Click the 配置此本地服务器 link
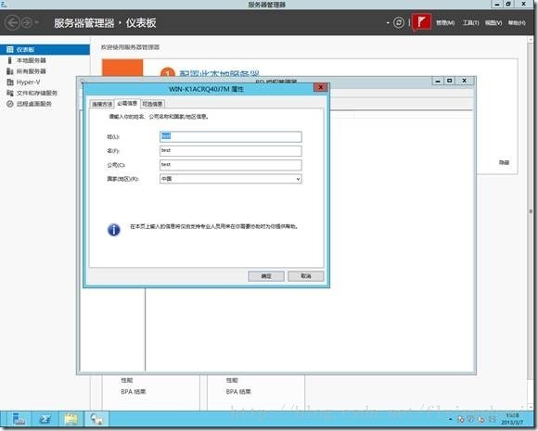The height and width of the screenshot is (431, 538). click(219, 73)
